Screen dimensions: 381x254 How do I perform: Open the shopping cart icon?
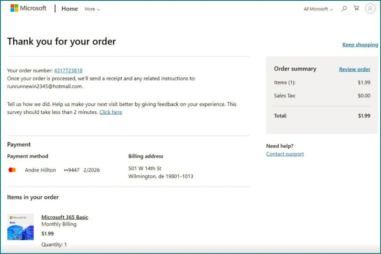pyautogui.click(x=356, y=8)
